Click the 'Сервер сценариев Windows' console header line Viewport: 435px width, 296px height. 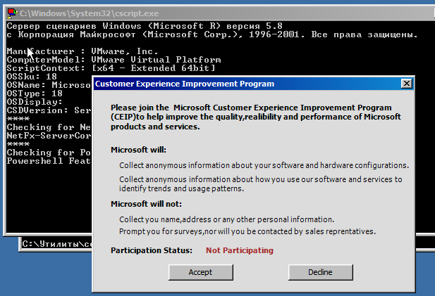point(145,26)
